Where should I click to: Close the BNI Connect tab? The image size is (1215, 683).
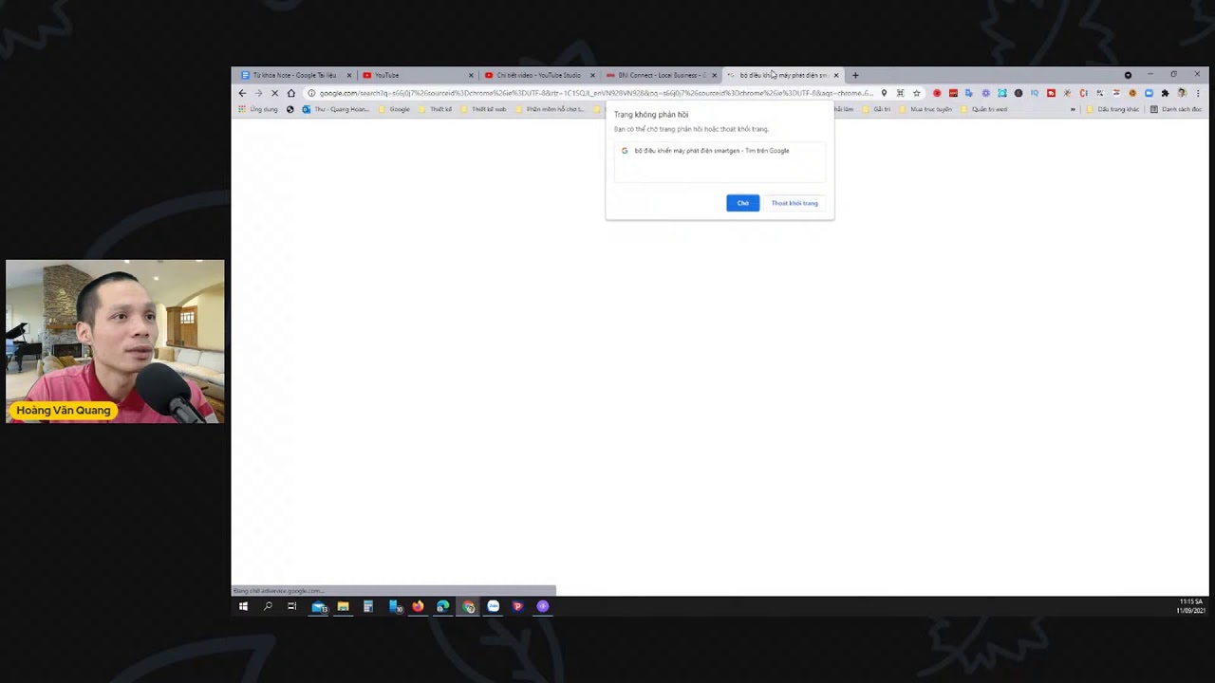tap(714, 75)
